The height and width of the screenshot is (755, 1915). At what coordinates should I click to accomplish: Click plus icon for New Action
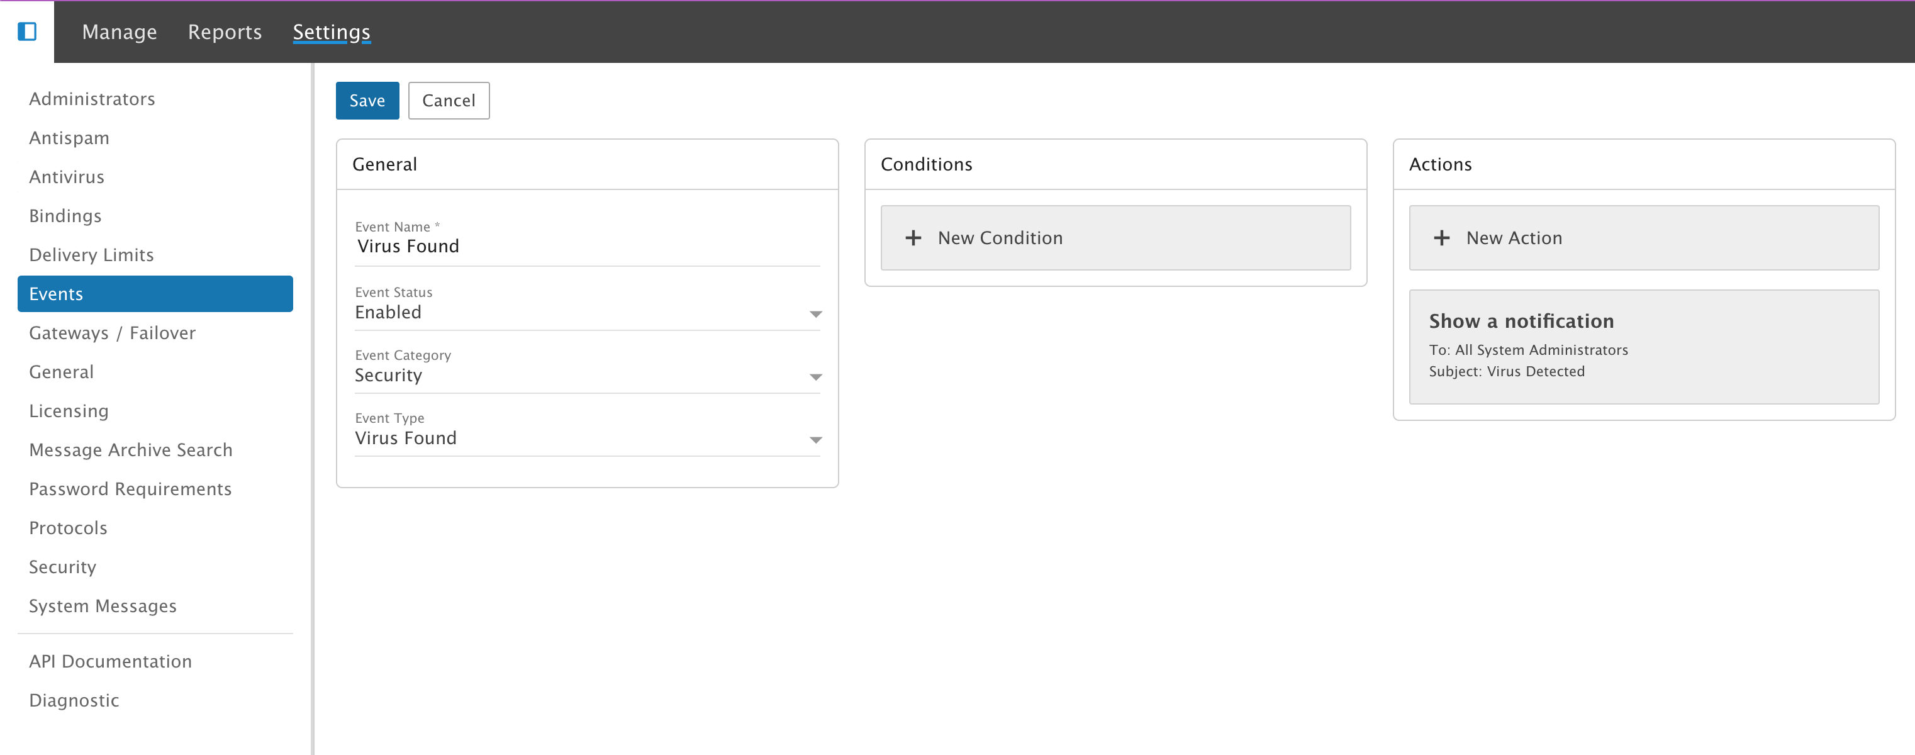[1441, 238]
